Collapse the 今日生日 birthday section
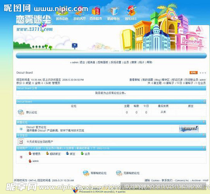210x194 pixels. click(204, 135)
